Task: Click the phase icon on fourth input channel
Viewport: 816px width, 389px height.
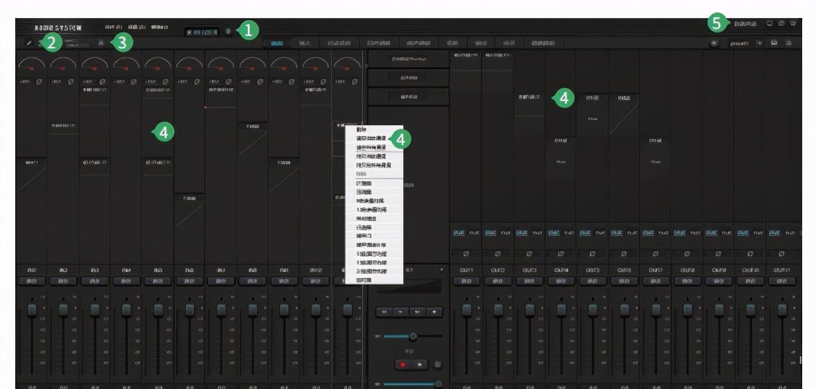Action: coord(134,82)
